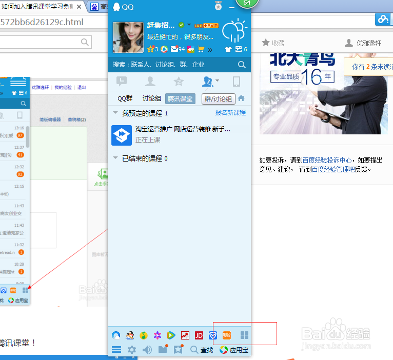Click the browser address bar URL
This screenshot has height=360, width=393.
pyautogui.click(x=42, y=22)
